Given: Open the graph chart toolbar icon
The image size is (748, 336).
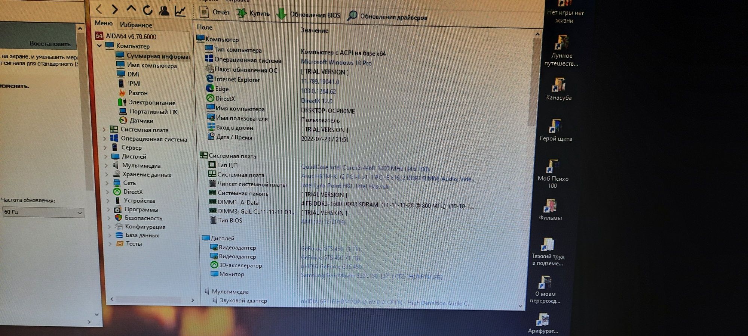Looking at the screenshot, I should click(180, 11).
